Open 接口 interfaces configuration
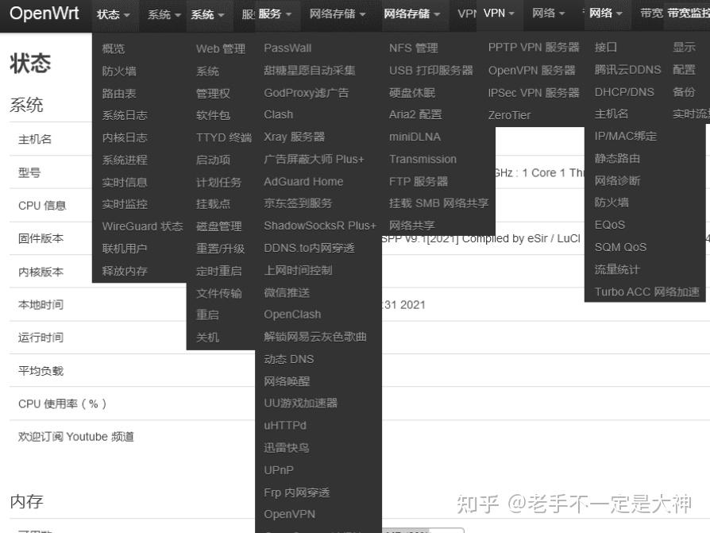This screenshot has height=533, width=710. coord(604,48)
